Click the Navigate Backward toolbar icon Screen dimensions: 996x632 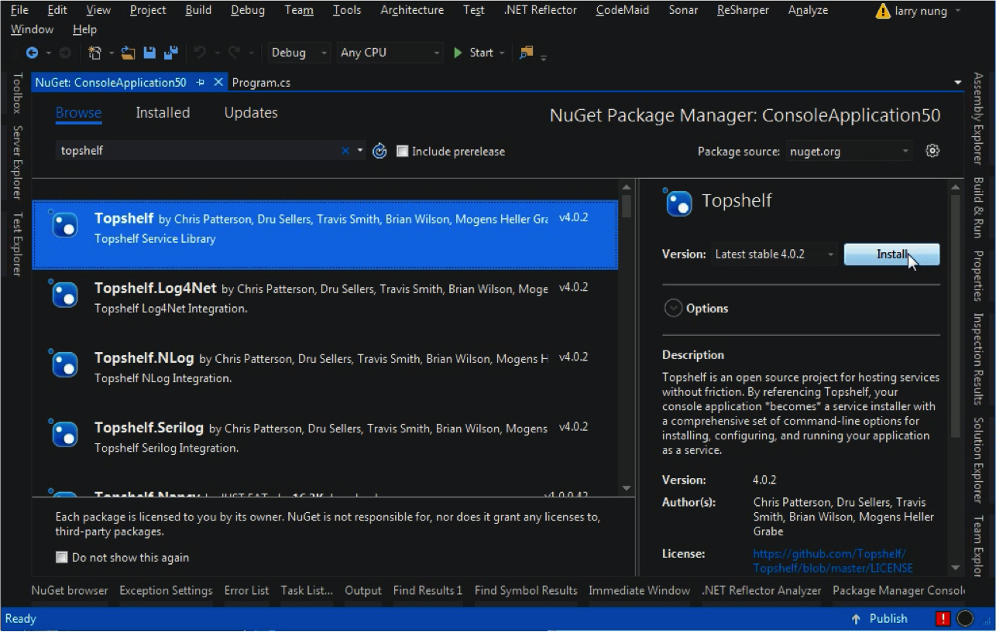(32, 53)
